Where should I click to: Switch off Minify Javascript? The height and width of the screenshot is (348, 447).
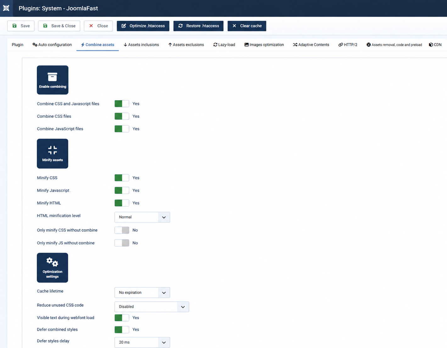click(x=122, y=191)
